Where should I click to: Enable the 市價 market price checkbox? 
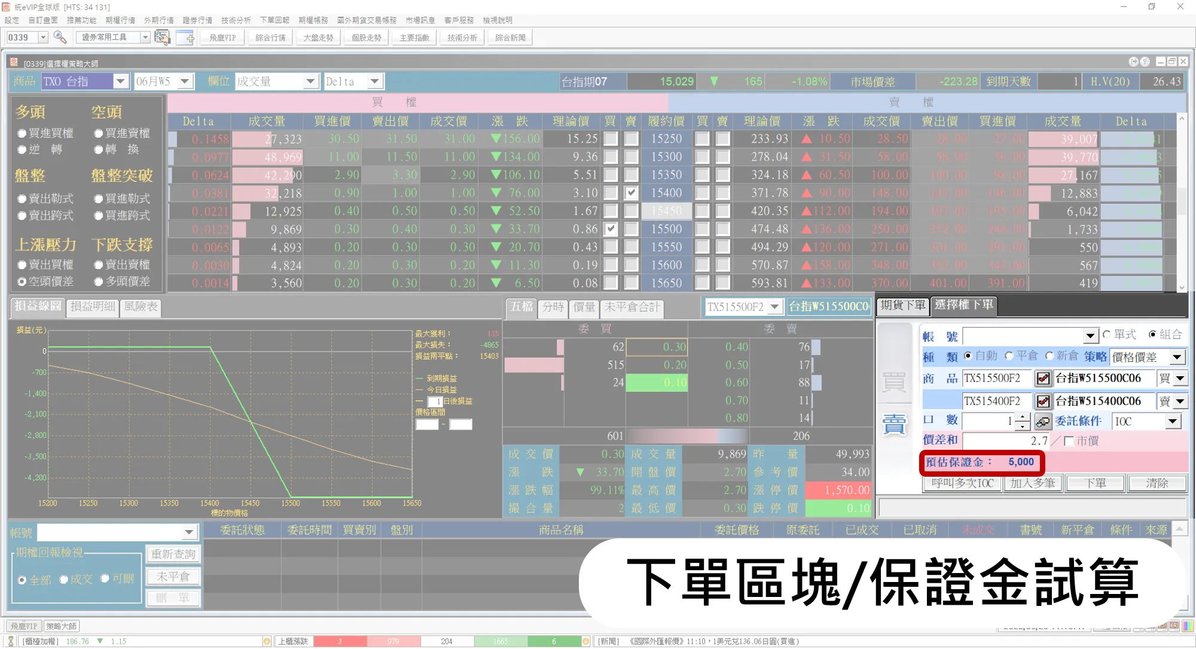pos(1069,441)
